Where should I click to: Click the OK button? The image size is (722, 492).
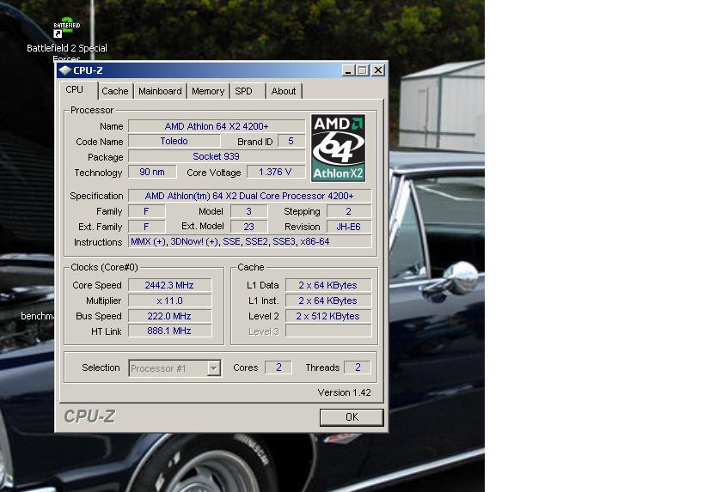click(x=352, y=417)
